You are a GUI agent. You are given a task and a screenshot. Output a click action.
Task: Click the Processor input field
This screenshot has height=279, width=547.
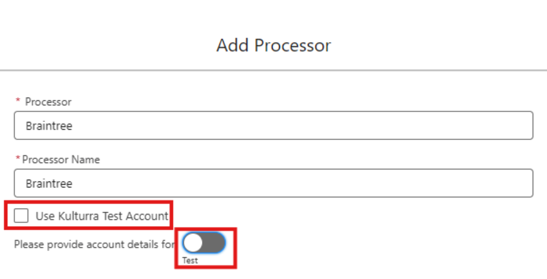point(273,125)
